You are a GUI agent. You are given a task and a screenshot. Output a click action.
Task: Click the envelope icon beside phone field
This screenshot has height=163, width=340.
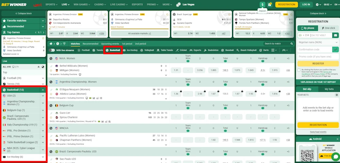click(336, 35)
